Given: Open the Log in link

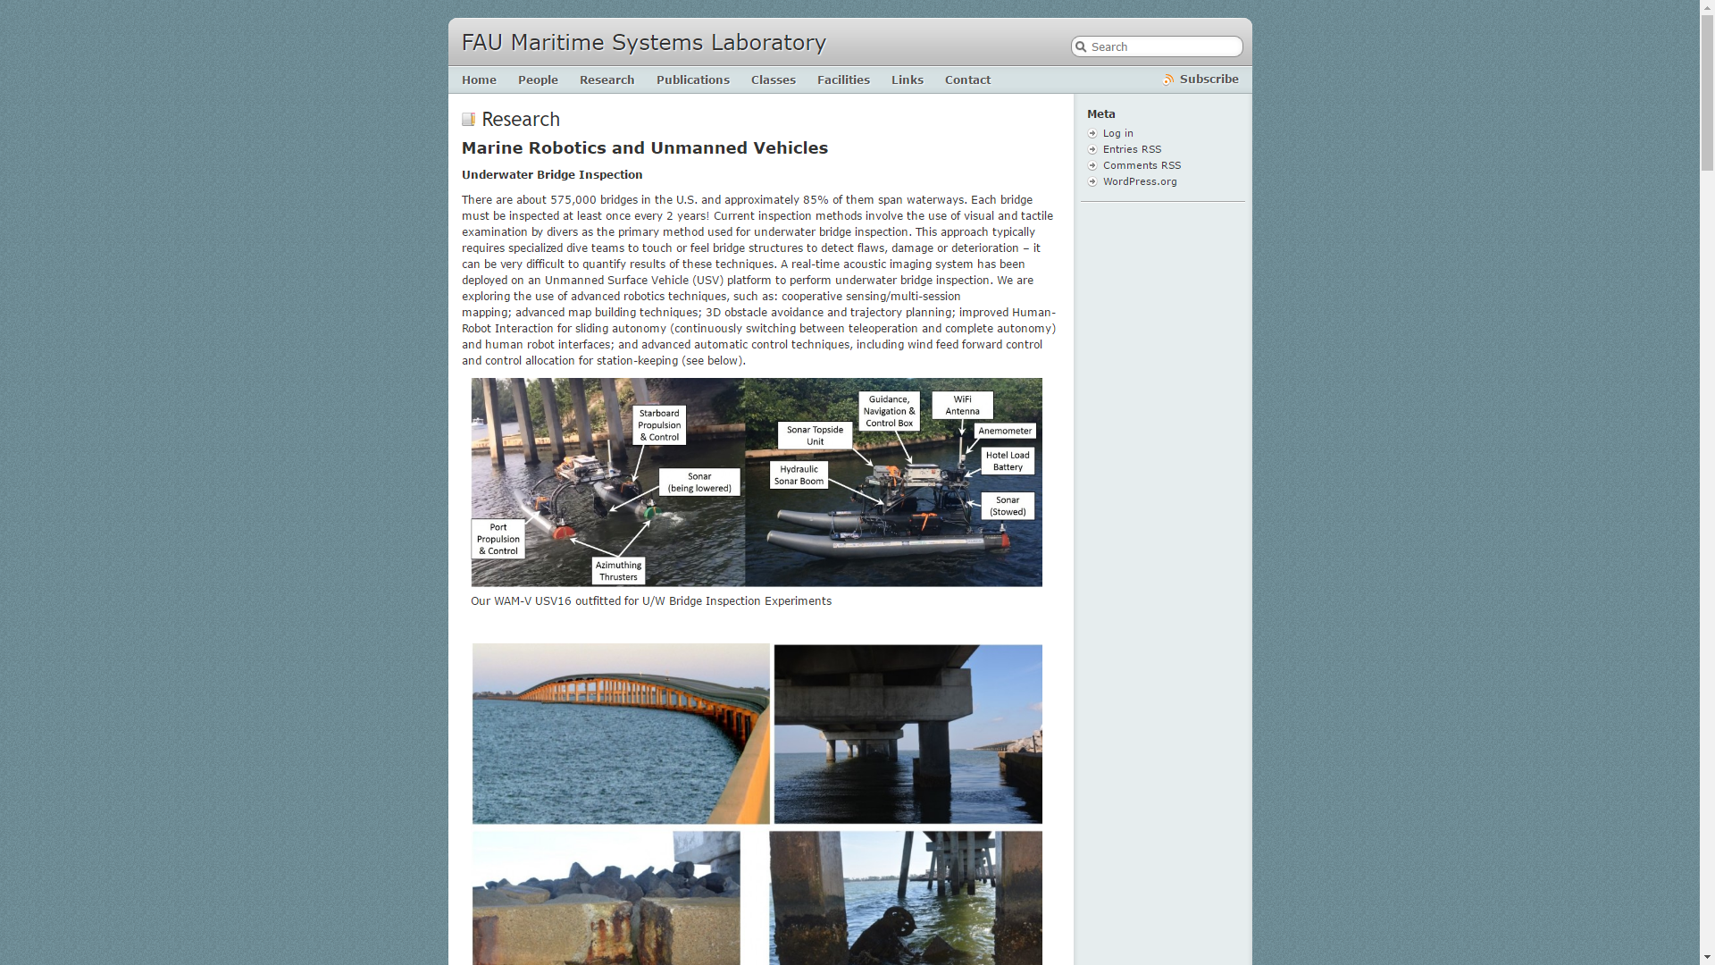Looking at the screenshot, I should coord(1117,133).
